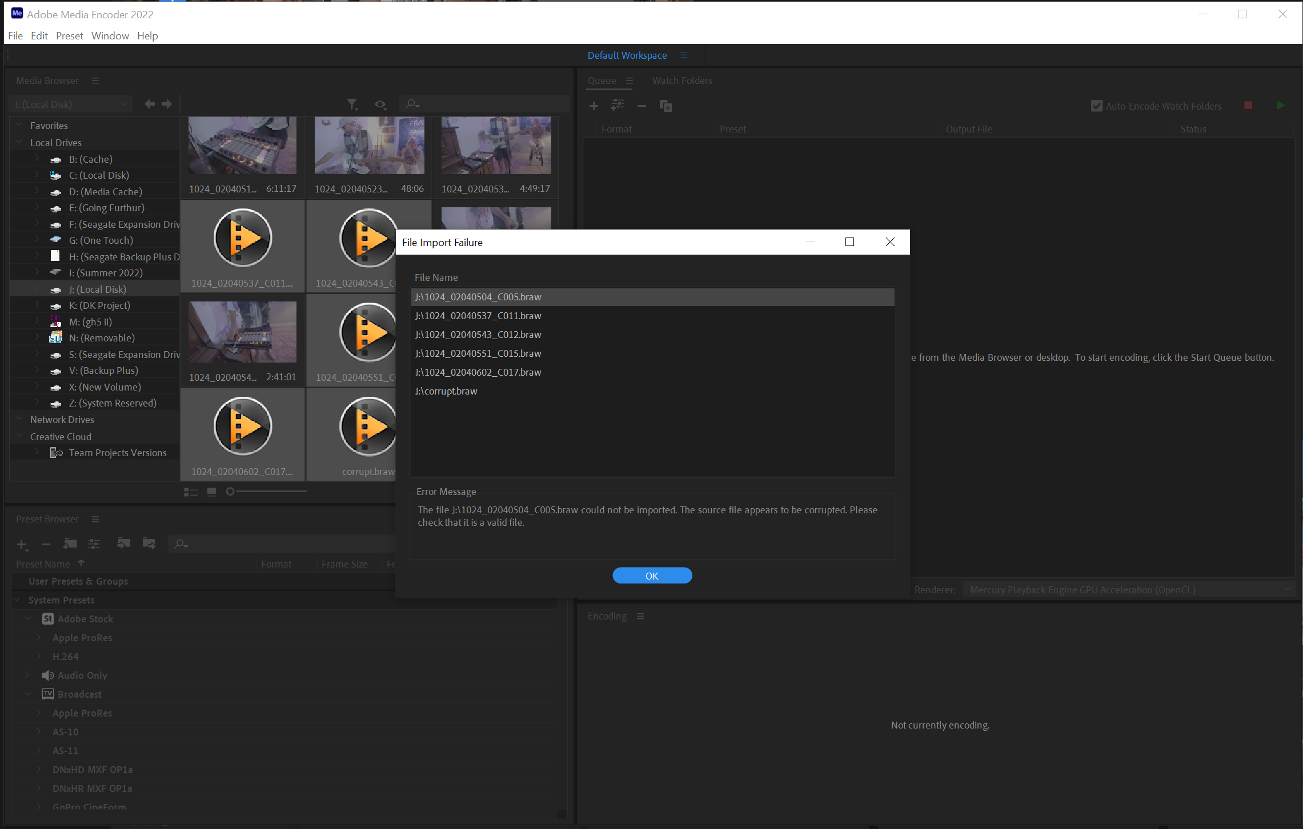Collapse the Favorites tree section
Viewport: 1303px width, 829px height.
coord(19,125)
